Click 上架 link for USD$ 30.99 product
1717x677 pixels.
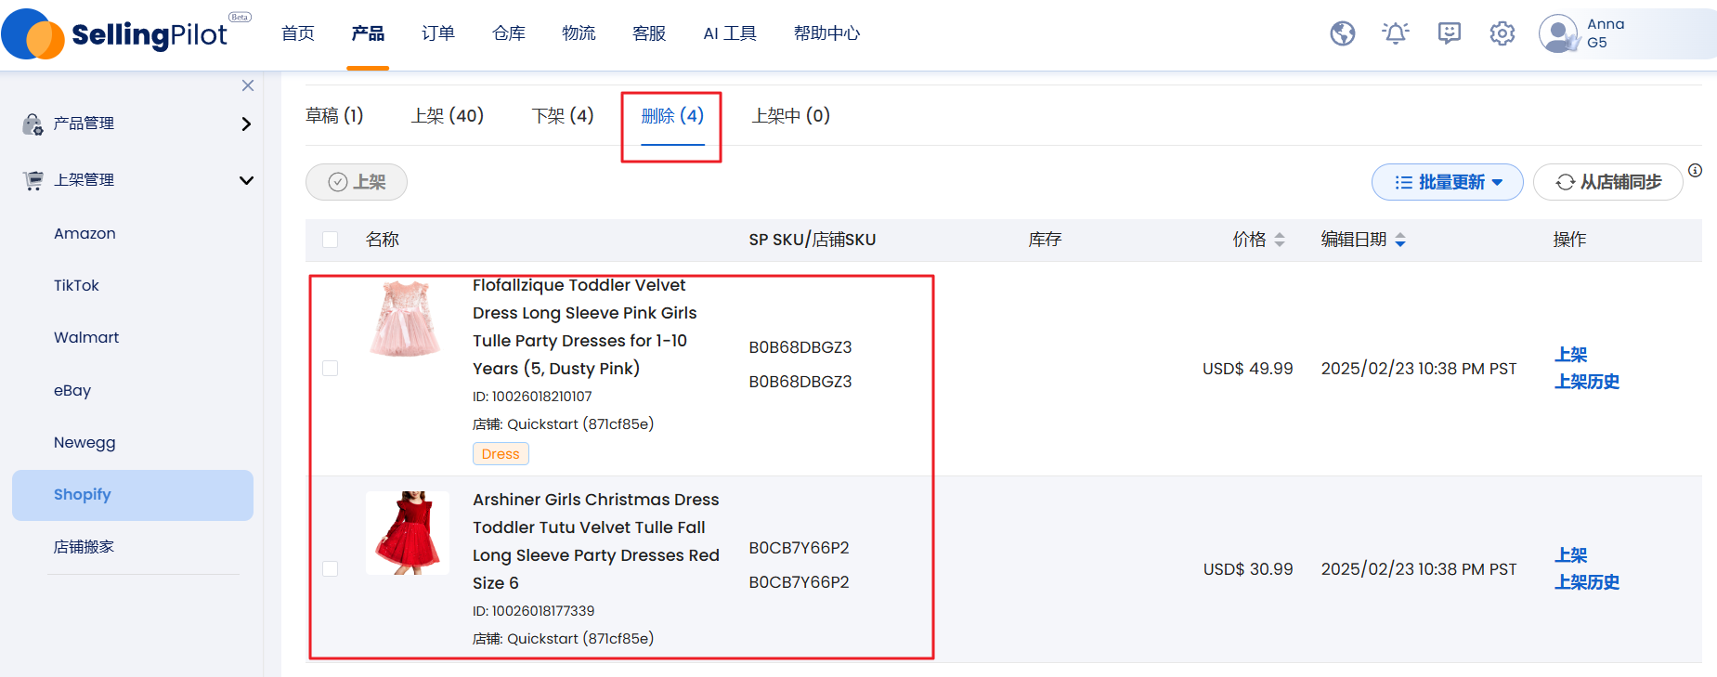[1571, 555]
